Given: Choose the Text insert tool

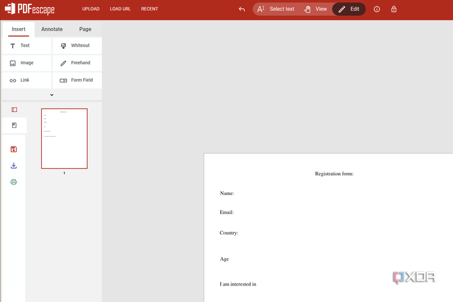Looking at the screenshot, I should 26,46.
